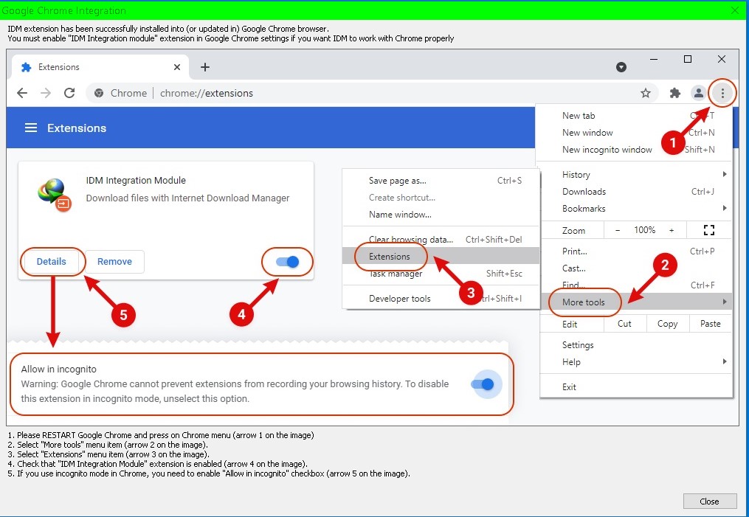Select Extensions in More tools submenu
The height and width of the screenshot is (517, 749).
pyautogui.click(x=441, y=257)
